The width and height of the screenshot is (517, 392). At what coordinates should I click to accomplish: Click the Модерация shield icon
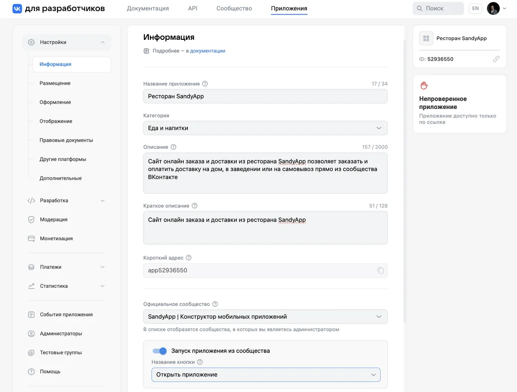pyautogui.click(x=31, y=220)
